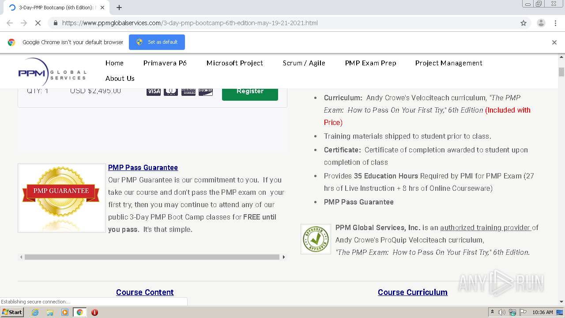This screenshot has width=565, height=318.
Task: Open the Chrome three-dot menu
Action: click(x=555, y=23)
